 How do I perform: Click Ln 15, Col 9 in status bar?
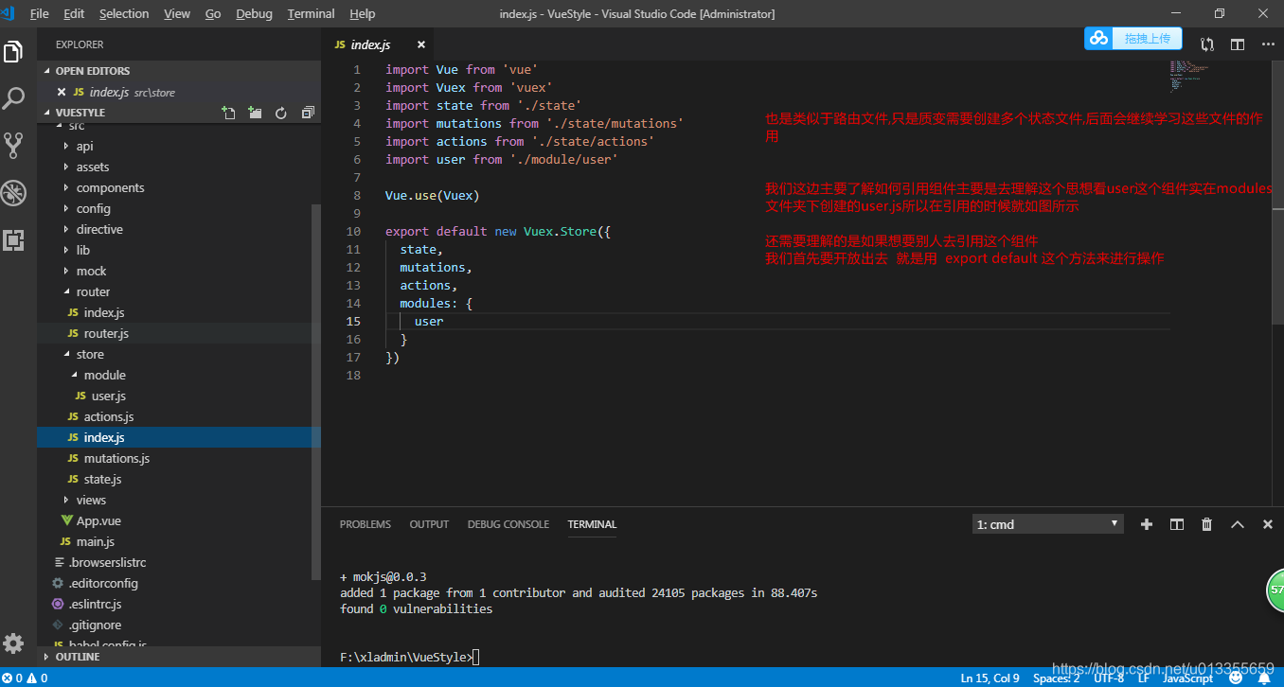click(990, 678)
